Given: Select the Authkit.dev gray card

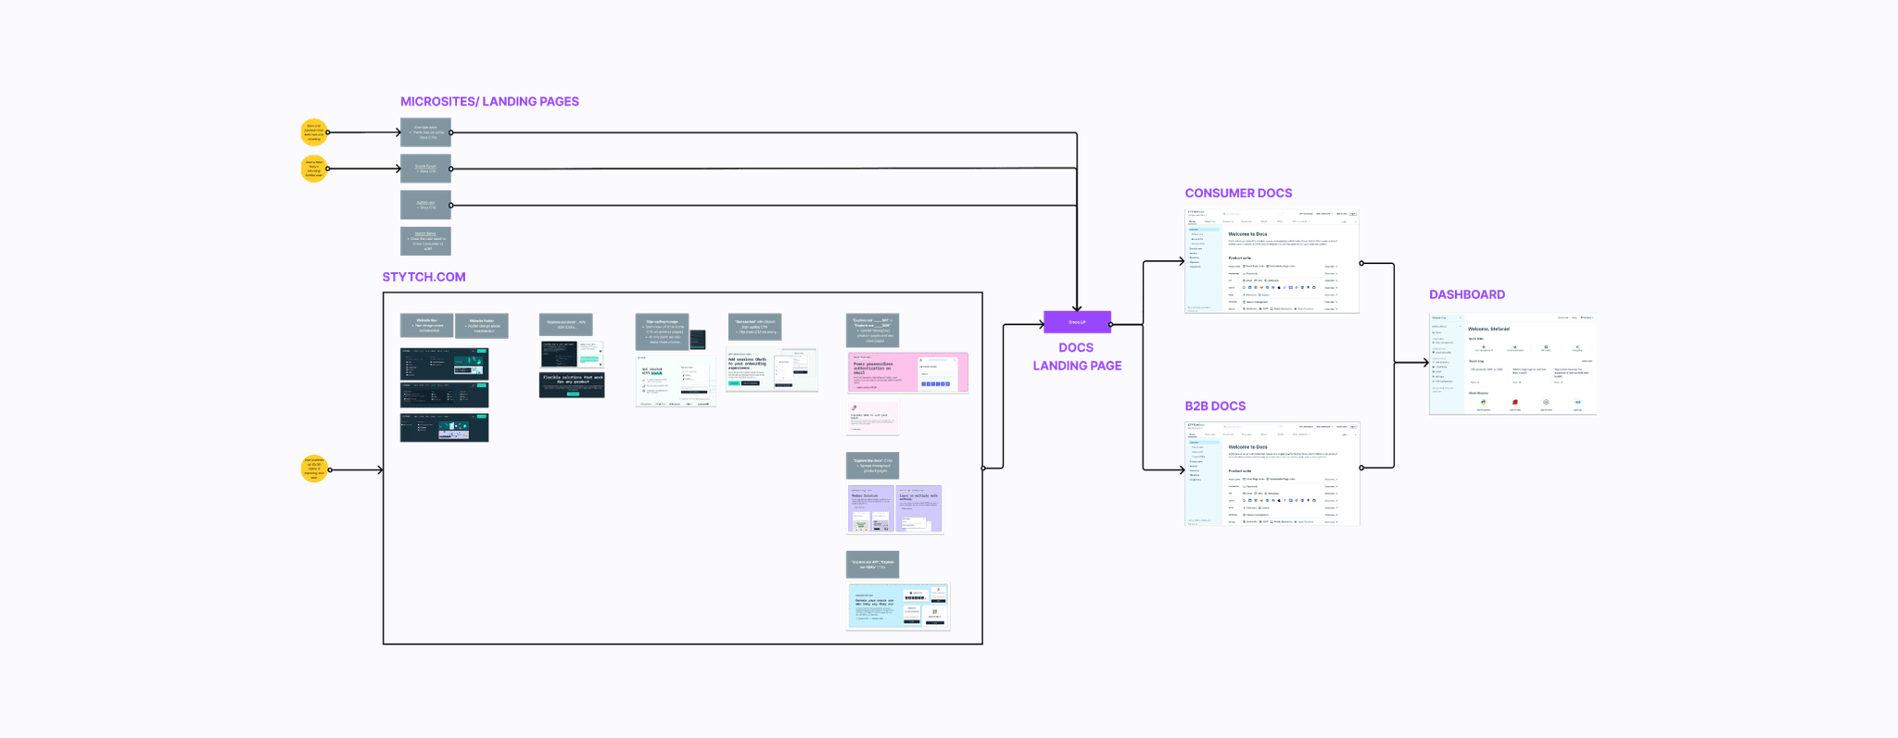Looking at the screenshot, I should pyautogui.click(x=425, y=205).
